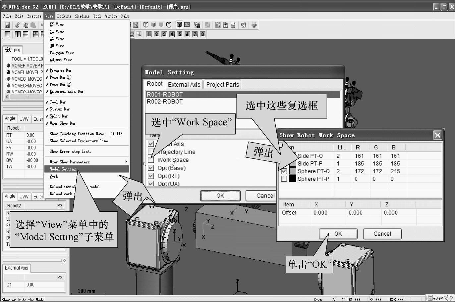This screenshot has height=302, width=455.
Task: Click the Paste clipboard icon
Action: point(33,25)
